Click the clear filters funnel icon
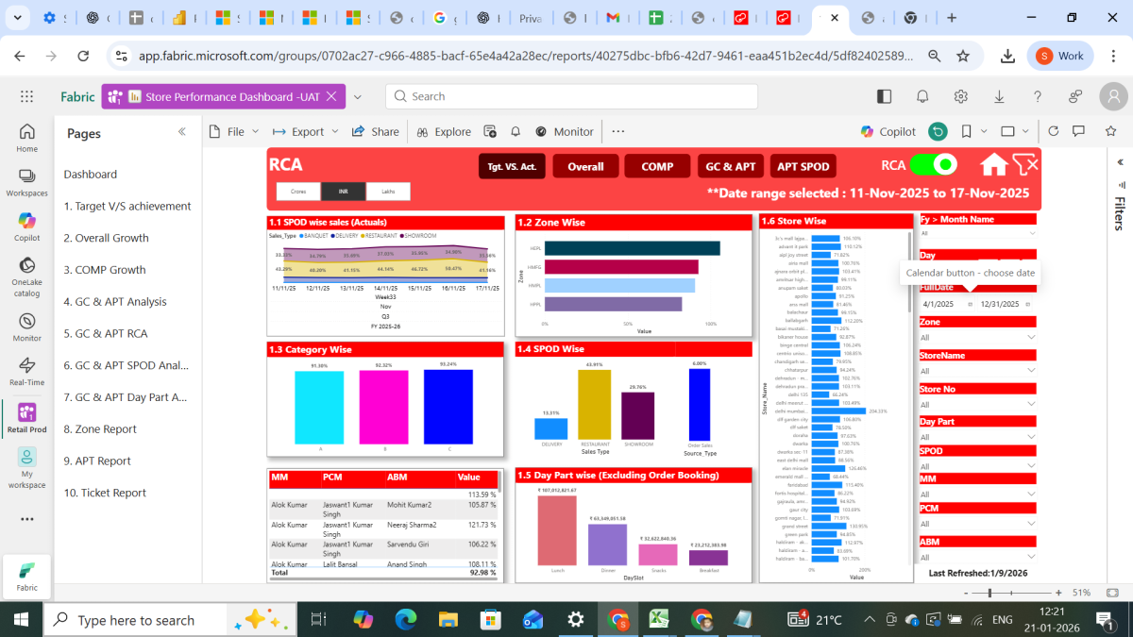 1024,164
